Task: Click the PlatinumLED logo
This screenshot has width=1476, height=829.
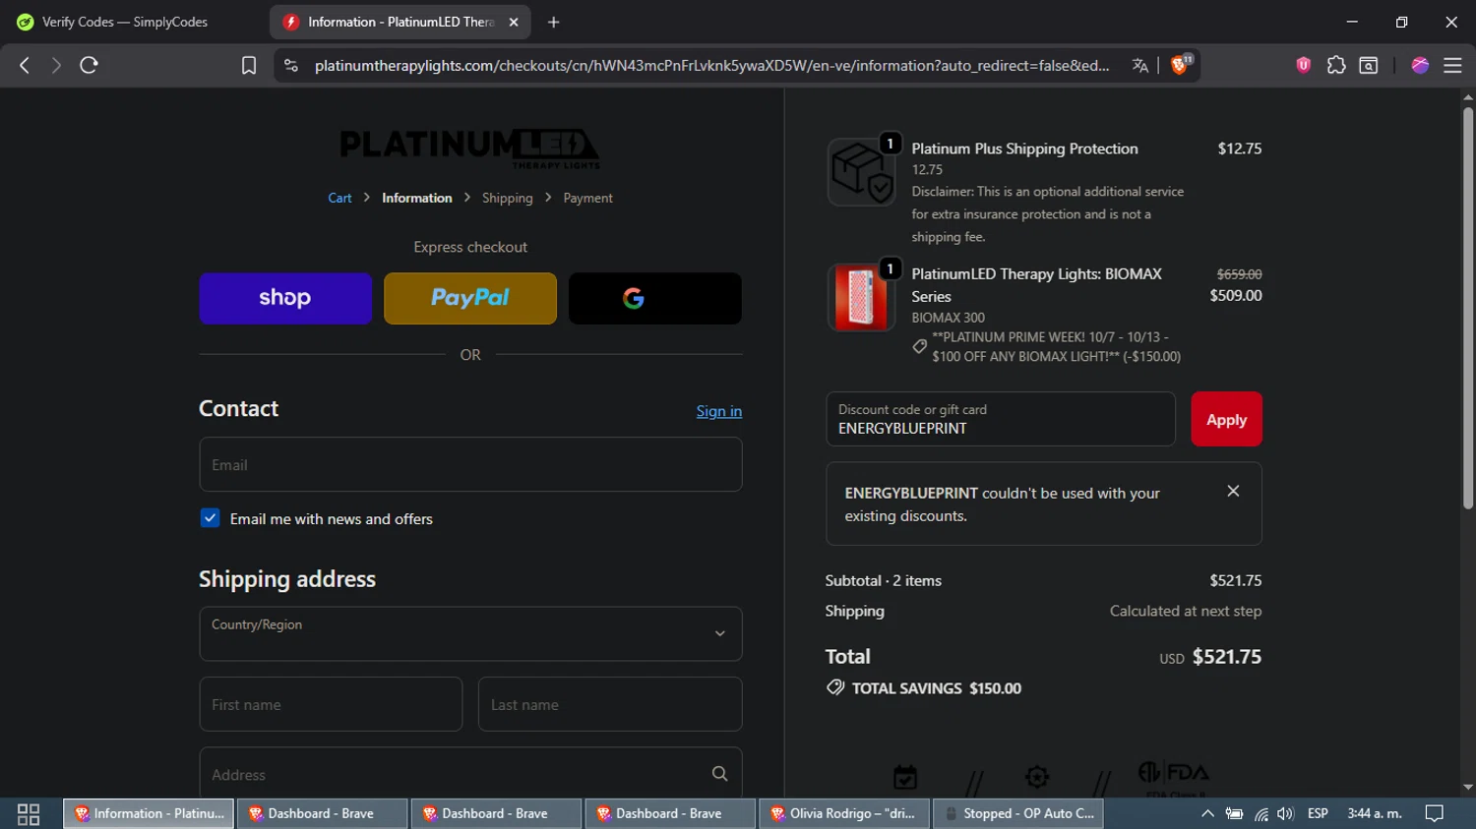Action: pos(470,148)
